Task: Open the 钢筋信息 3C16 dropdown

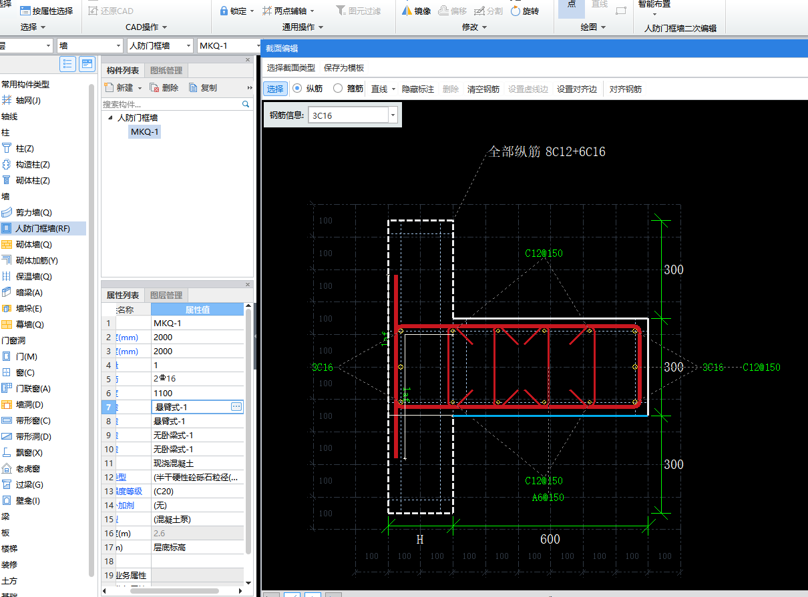Action: [x=393, y=115]
